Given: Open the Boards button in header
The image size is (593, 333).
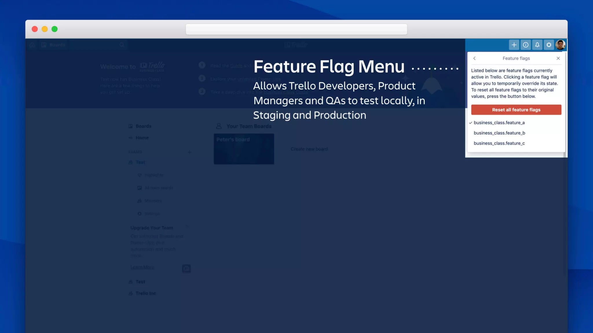Looking at the screenshot, I should pyautogui.click(x=54, y=45).
